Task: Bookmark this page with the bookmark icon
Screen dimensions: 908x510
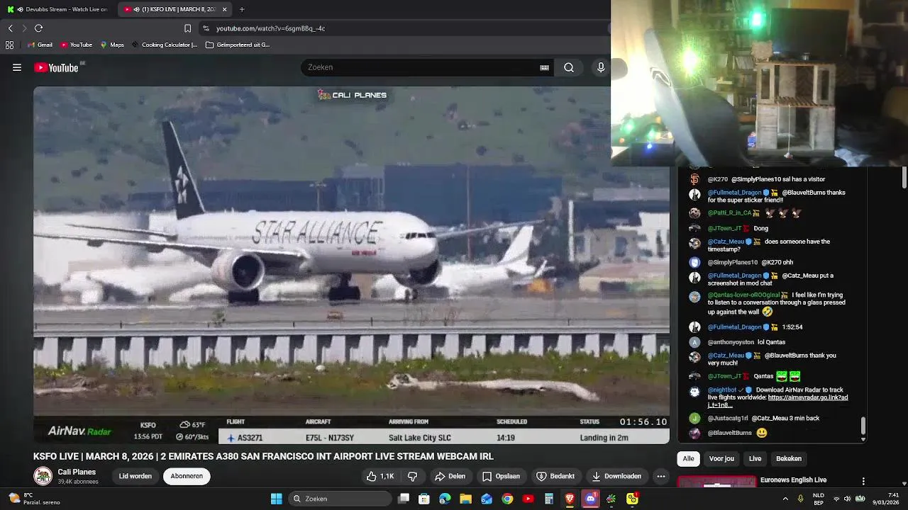Action: [187, 28]
